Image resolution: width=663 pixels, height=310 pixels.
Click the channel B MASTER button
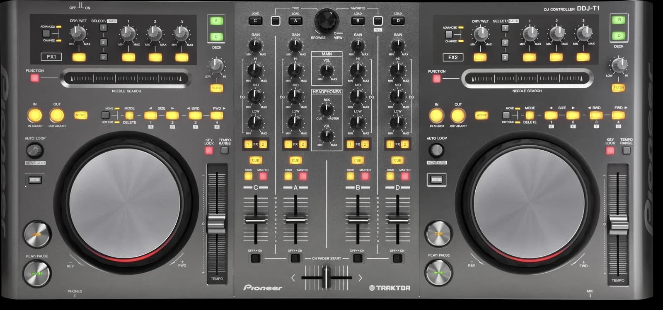(365, 176)
